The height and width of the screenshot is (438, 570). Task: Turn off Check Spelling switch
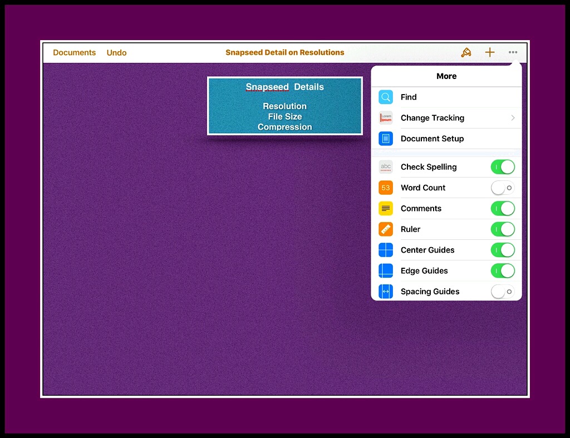(x=502, y=167)
